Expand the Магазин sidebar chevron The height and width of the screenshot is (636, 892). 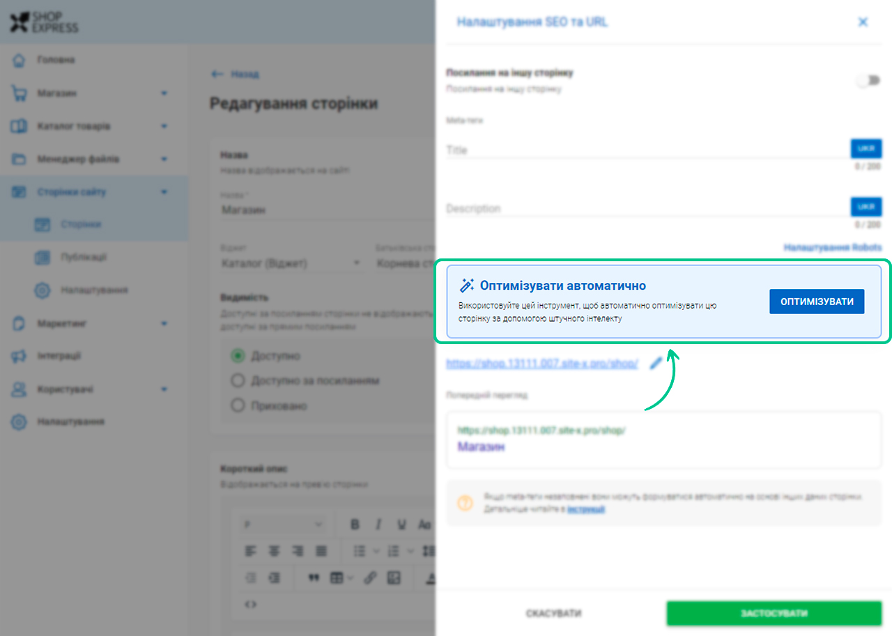click(164, 93)
